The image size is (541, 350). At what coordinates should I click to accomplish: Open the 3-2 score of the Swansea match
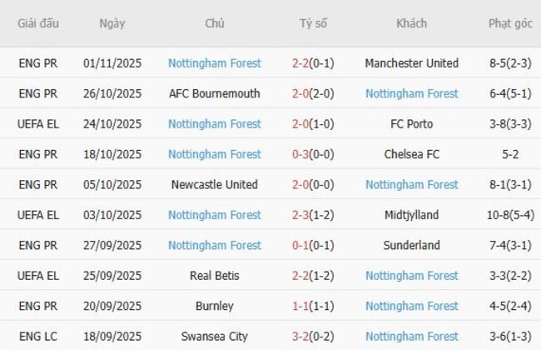301,337
